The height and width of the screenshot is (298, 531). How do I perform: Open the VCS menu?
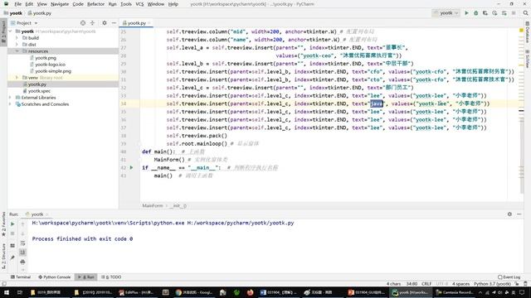pyautogui.click(x=139, y=4)
